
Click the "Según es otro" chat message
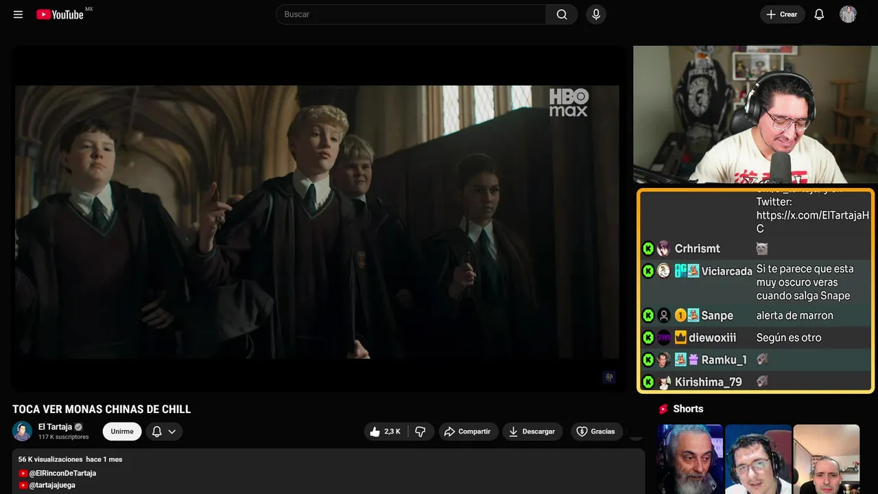coord(788,338)
